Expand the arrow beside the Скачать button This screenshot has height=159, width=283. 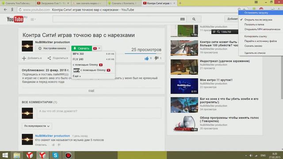coord(99,48)
